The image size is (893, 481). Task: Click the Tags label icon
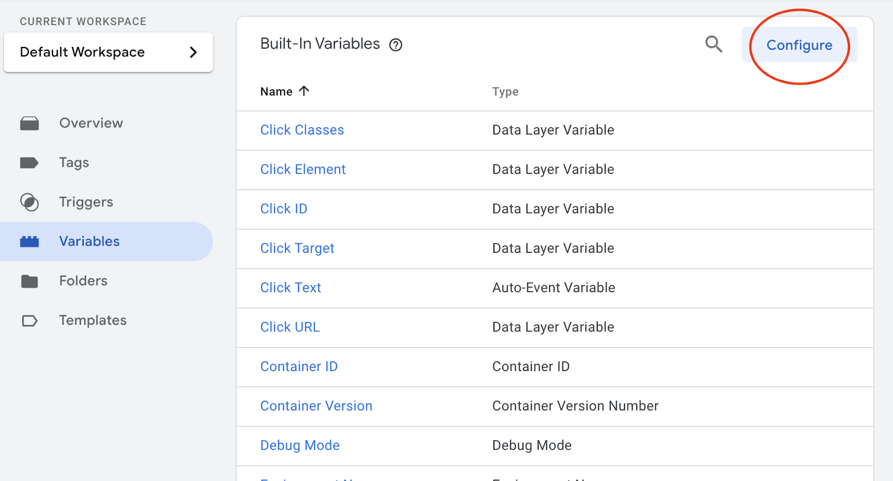(x=29, y=163)
